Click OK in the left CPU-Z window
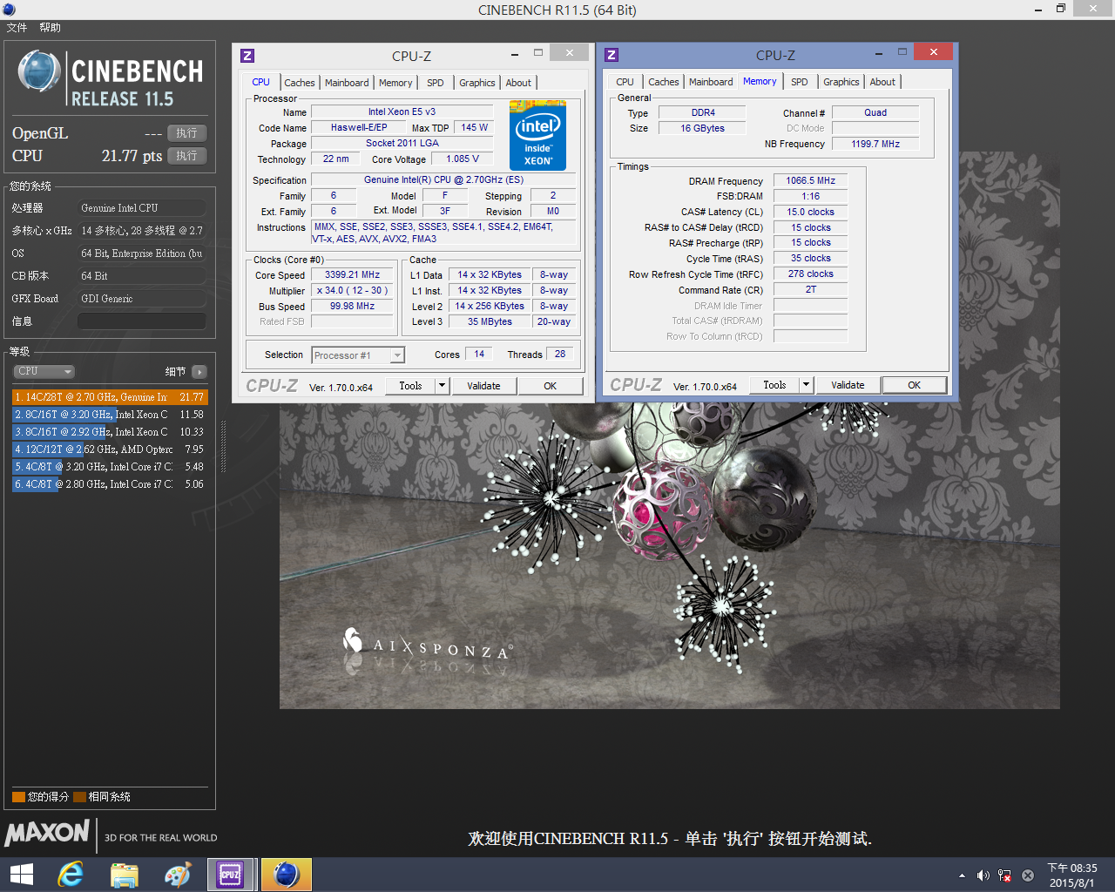This screenshot has width=1115, height=892. tap(551, 386)
